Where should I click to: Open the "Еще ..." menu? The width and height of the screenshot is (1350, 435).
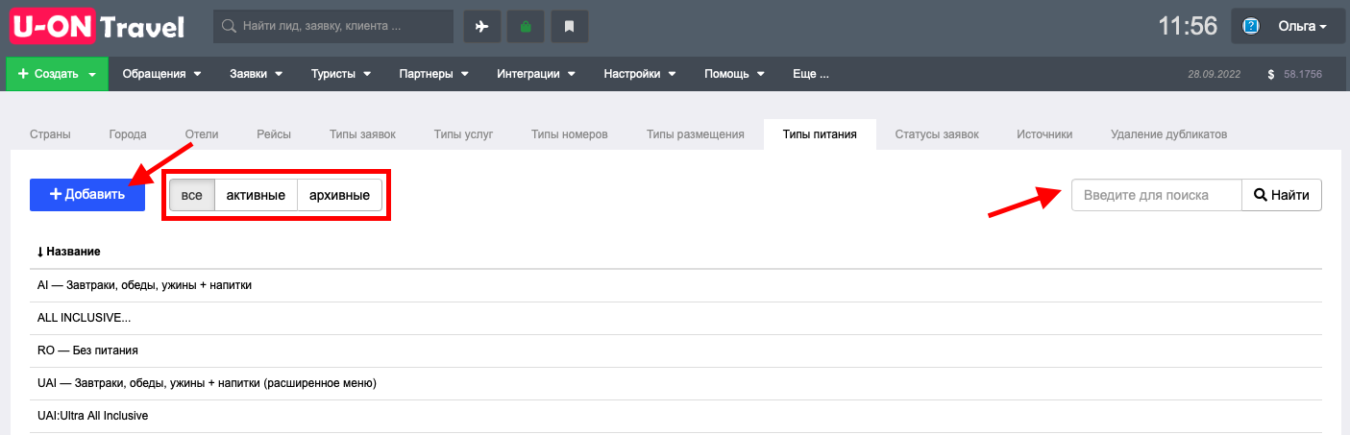[810, 74]
